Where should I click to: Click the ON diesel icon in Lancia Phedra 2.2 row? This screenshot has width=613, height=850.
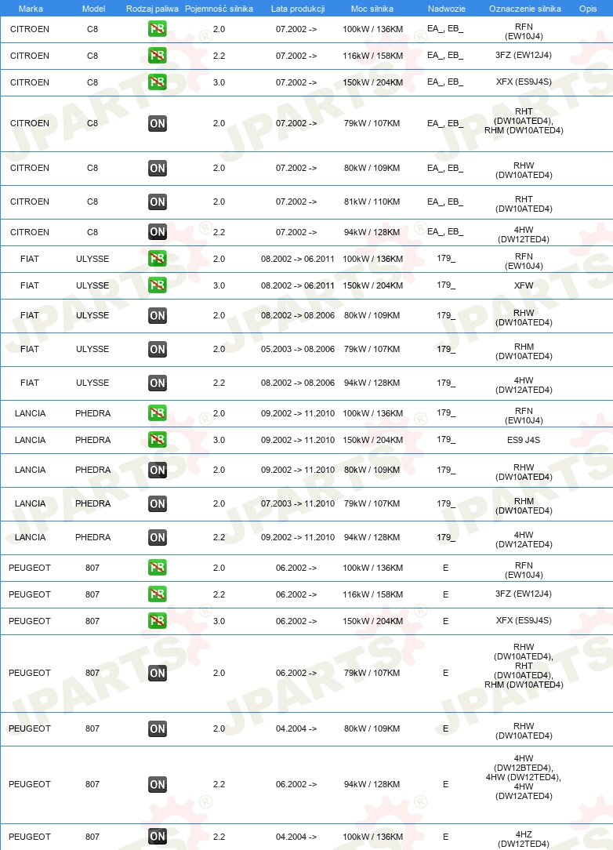point(158,537)
